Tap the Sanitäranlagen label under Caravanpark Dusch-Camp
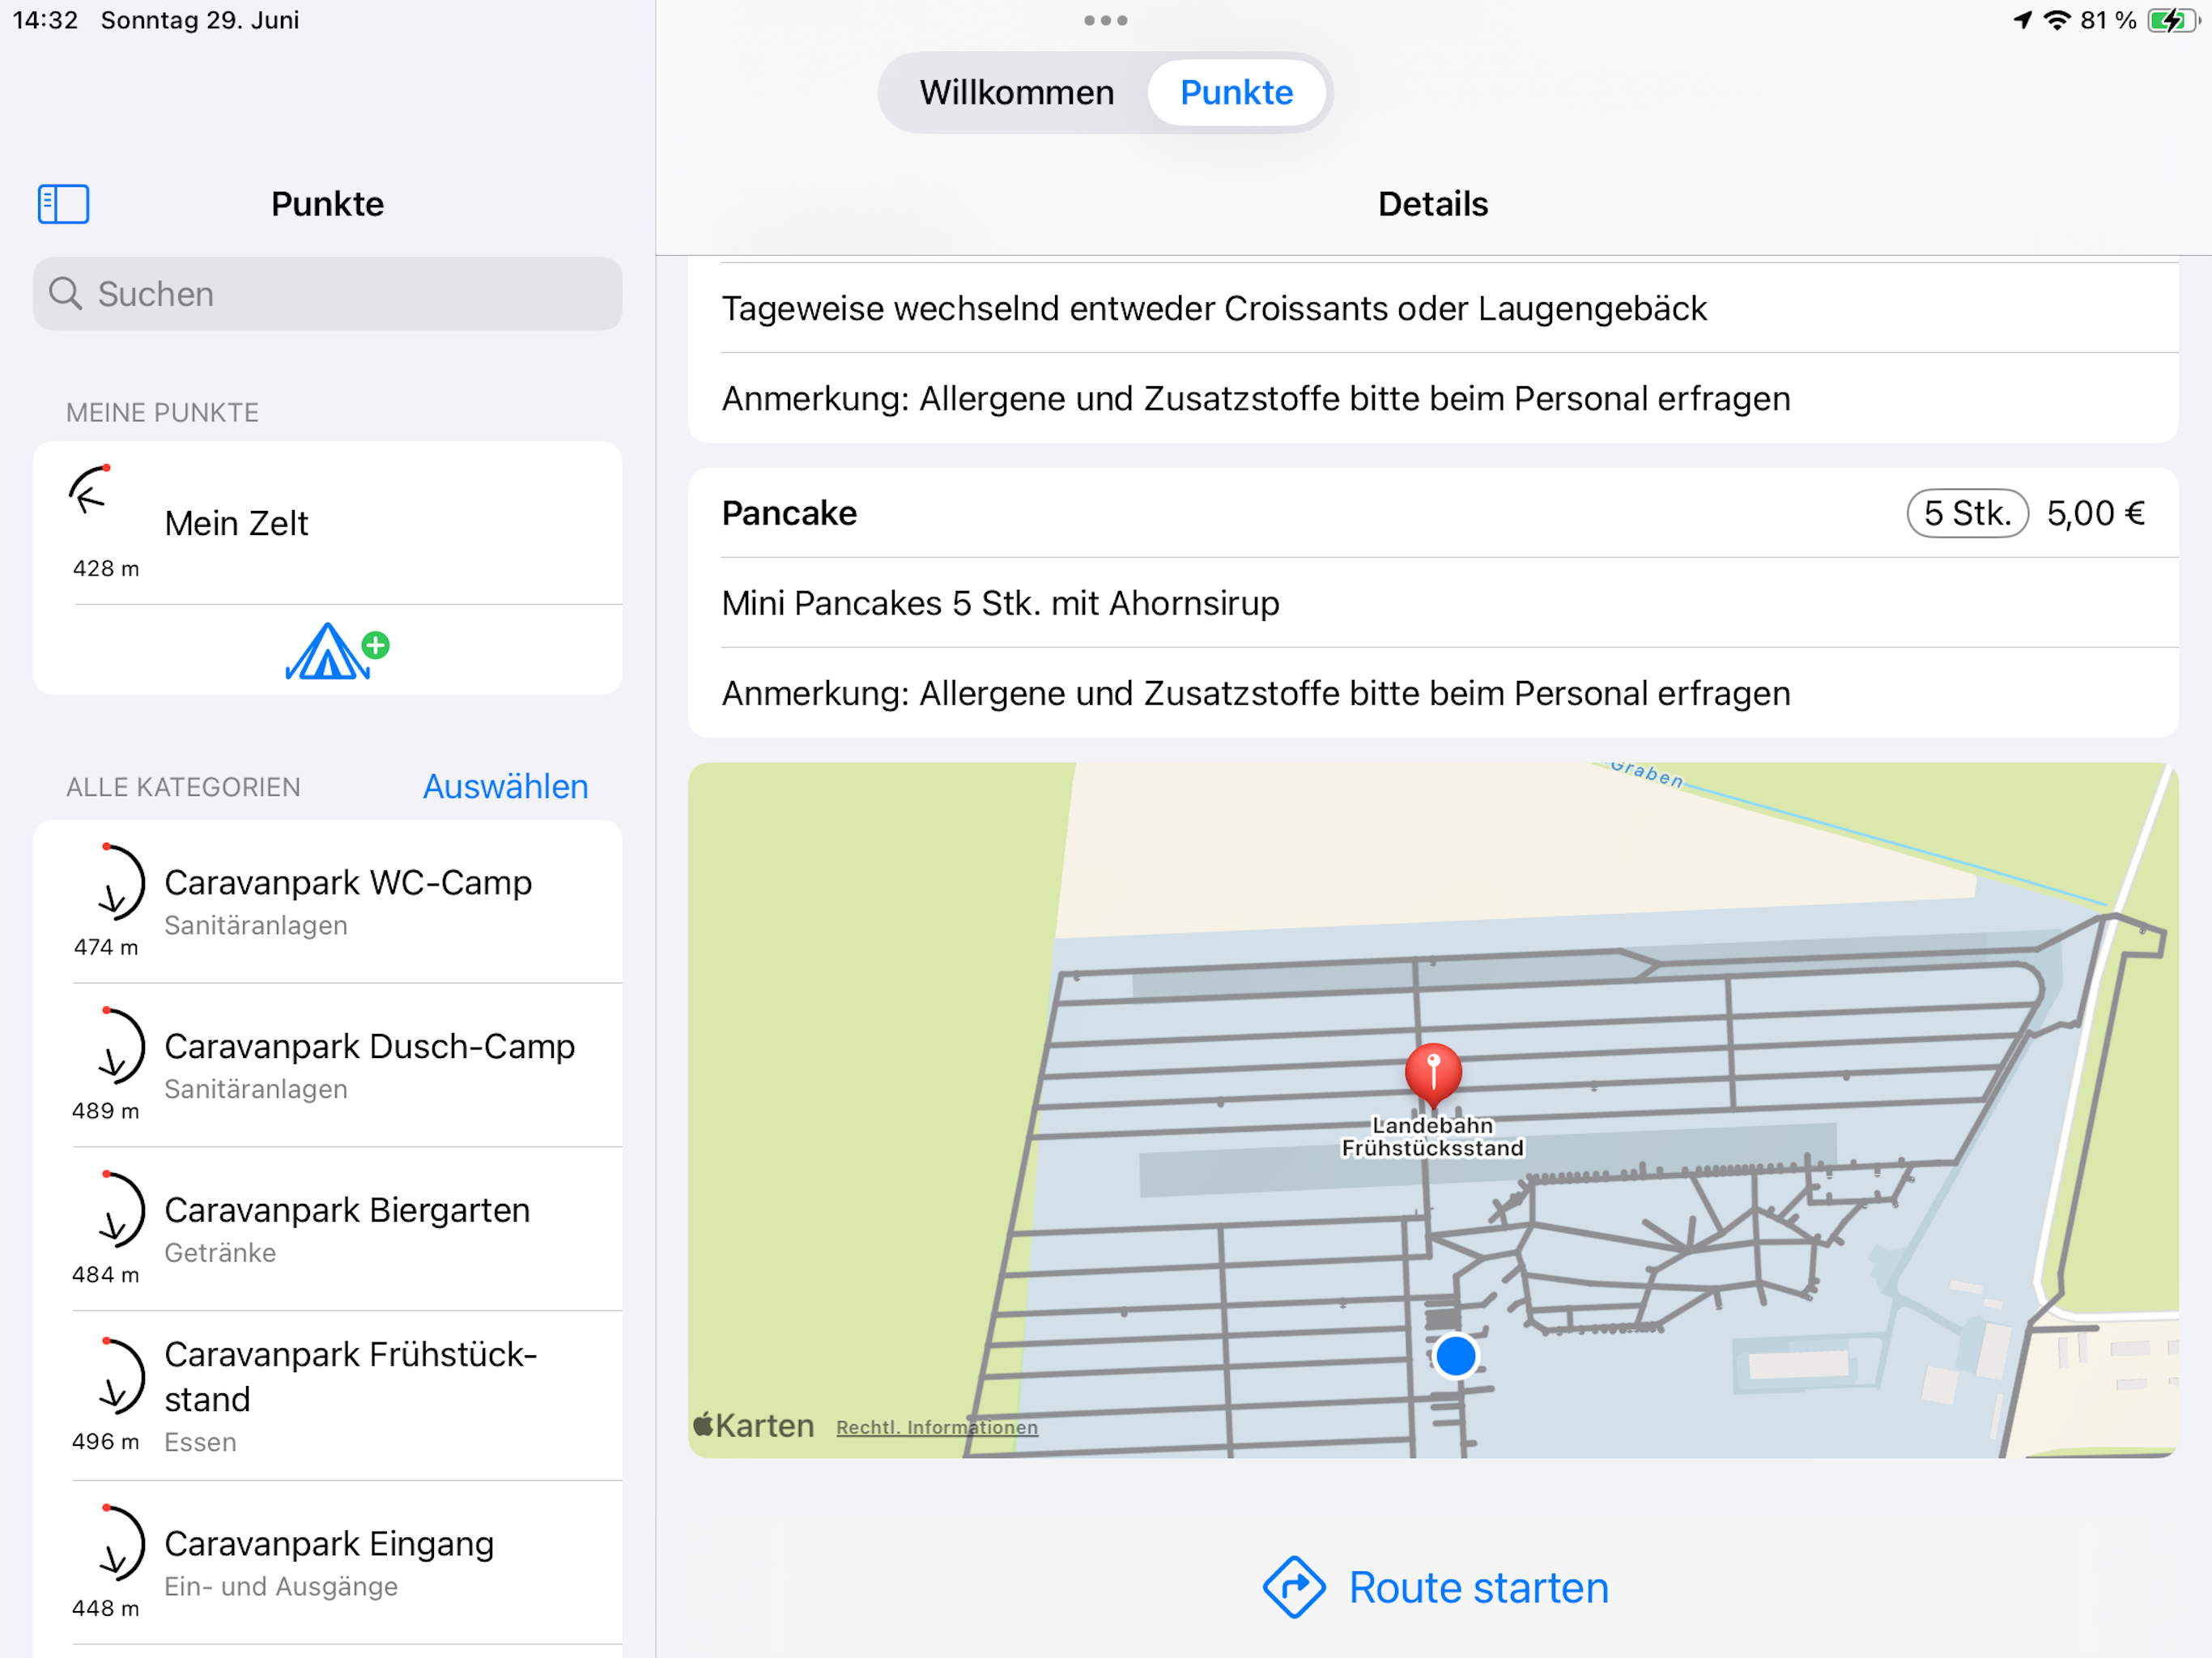Viewport: 2212px width, 1658px height. pyautogui.click(x=256, y=1088)
